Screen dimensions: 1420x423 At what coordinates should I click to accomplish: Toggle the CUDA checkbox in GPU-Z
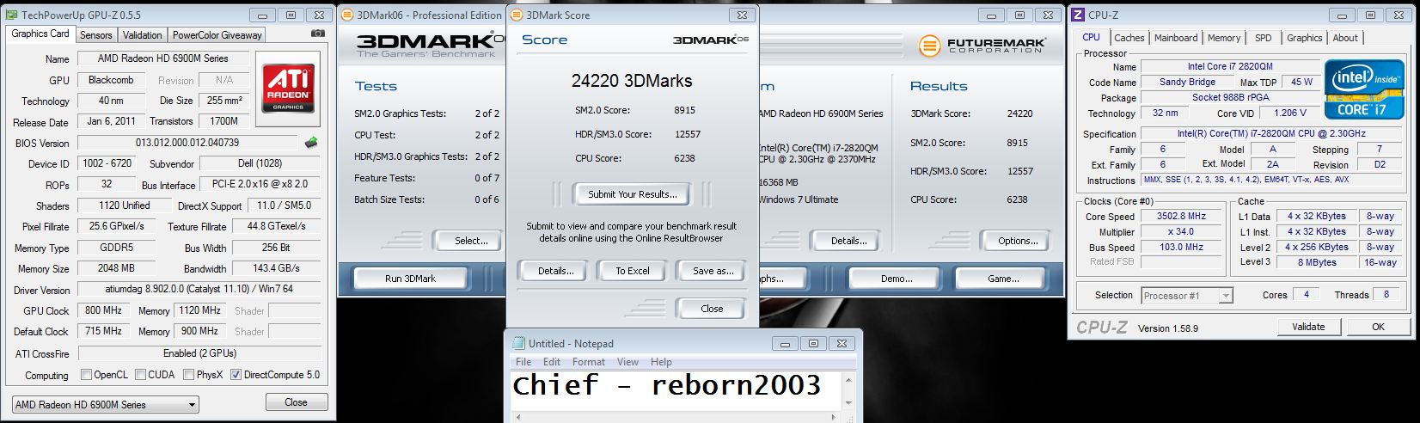(139, 375)
